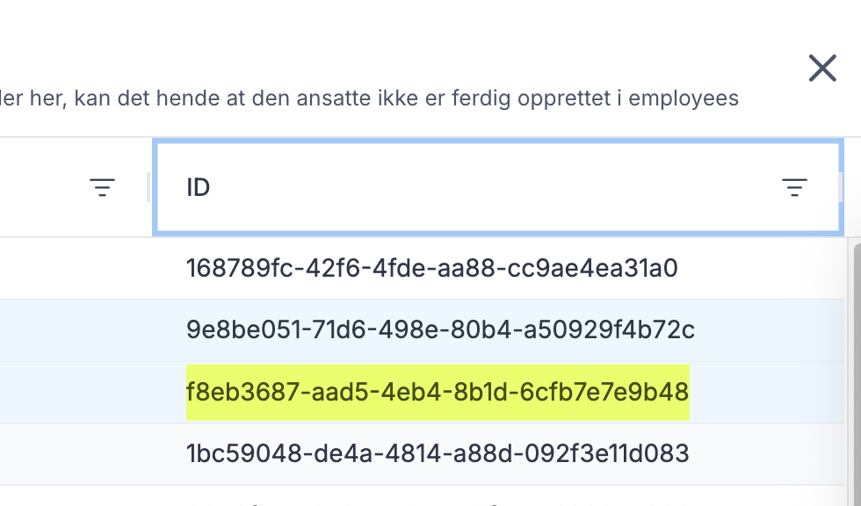This screenshot has width=861, height=506.
Task: Click the left-column cell in the 1bc59048 row
Action: coord(75,454)
